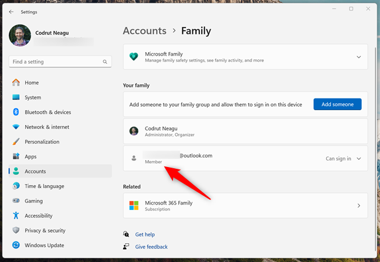The width and height of the screenshot is (380, 262).
Task: Click the search magnifier icon
Action: pos(105,62)
